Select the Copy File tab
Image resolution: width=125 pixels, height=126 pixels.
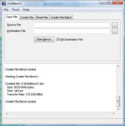click(12, 17)
